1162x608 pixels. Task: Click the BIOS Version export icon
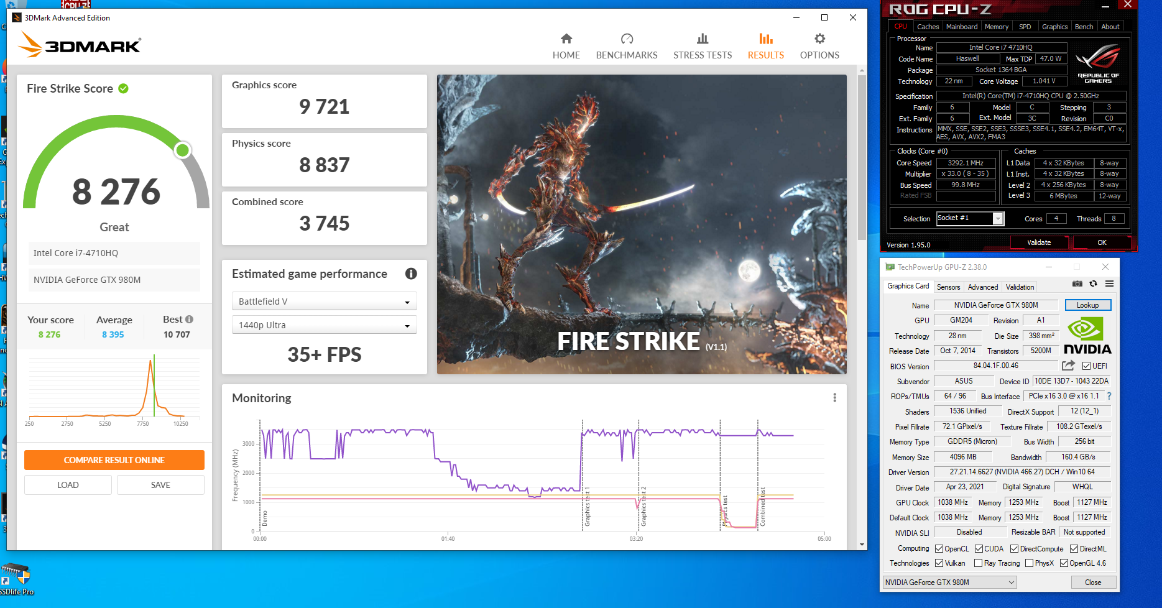pos(1068,366)
